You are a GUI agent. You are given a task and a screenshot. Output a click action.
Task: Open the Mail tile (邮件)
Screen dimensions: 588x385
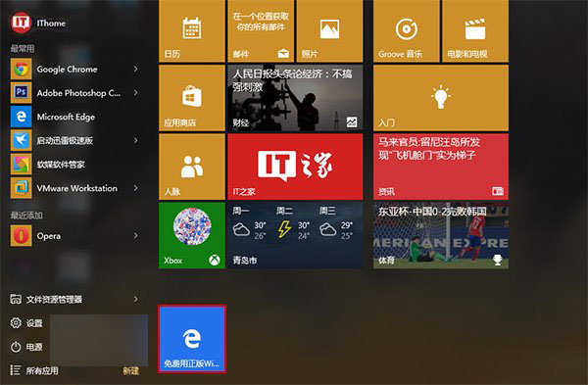[x=261, y=30]
